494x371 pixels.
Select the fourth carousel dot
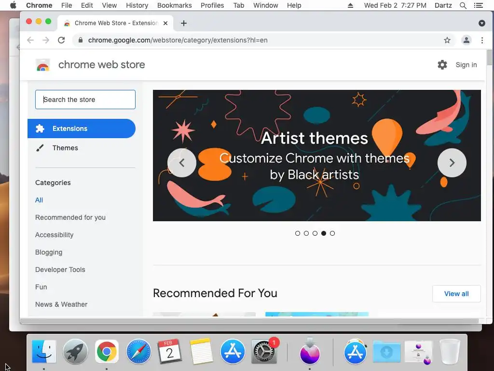[324, 233]
